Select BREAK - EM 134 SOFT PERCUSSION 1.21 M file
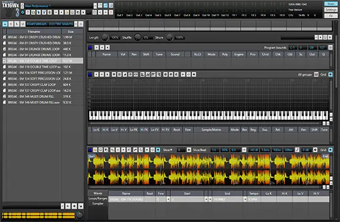Screen dimensions: 340x222 43,73
